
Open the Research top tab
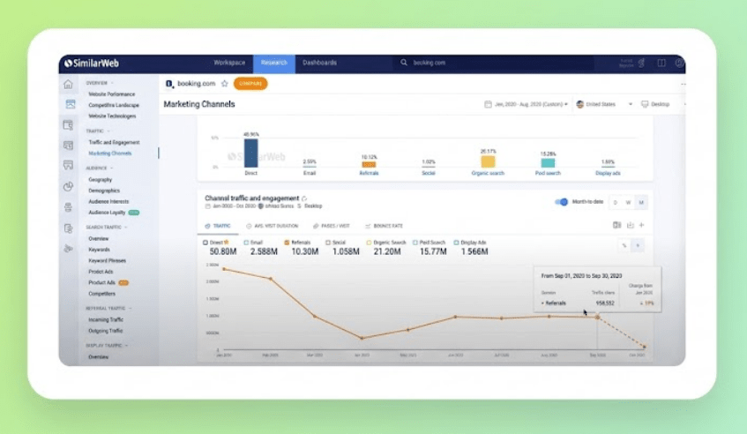[x=274, y=64]
